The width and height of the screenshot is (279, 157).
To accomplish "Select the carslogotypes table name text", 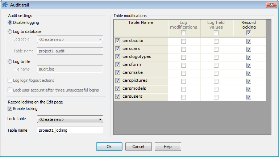I will [x=137, y=57].
